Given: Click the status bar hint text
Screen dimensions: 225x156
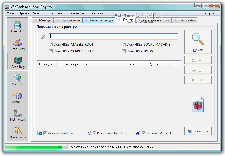Looking at the screenshot, I should (x=111, y=147).
